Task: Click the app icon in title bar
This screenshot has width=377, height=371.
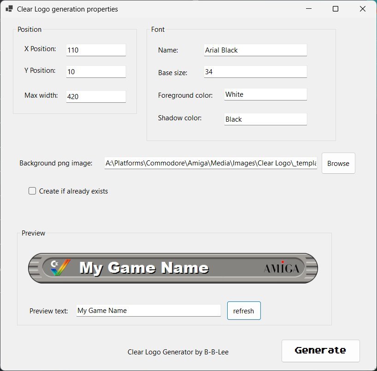Action: [9, 9]
